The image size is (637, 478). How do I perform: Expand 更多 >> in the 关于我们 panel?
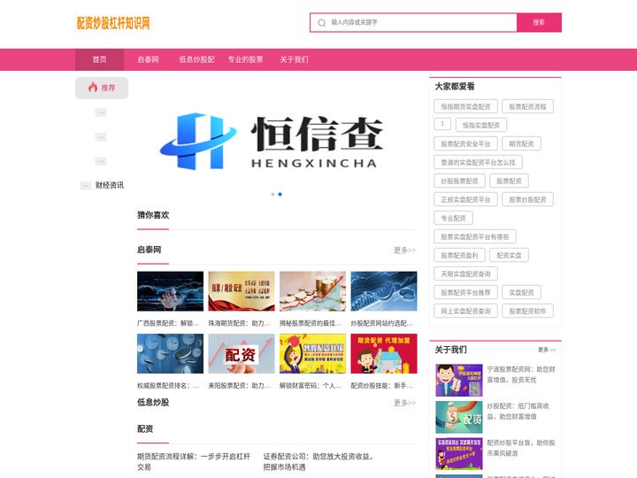pyautogui.click(x=547, y=350)
